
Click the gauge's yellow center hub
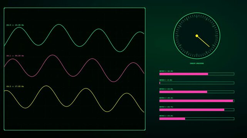coord(197,36)
